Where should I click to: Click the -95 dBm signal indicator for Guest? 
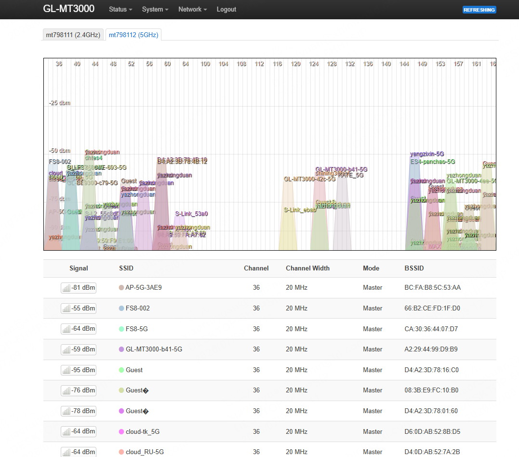79,370
